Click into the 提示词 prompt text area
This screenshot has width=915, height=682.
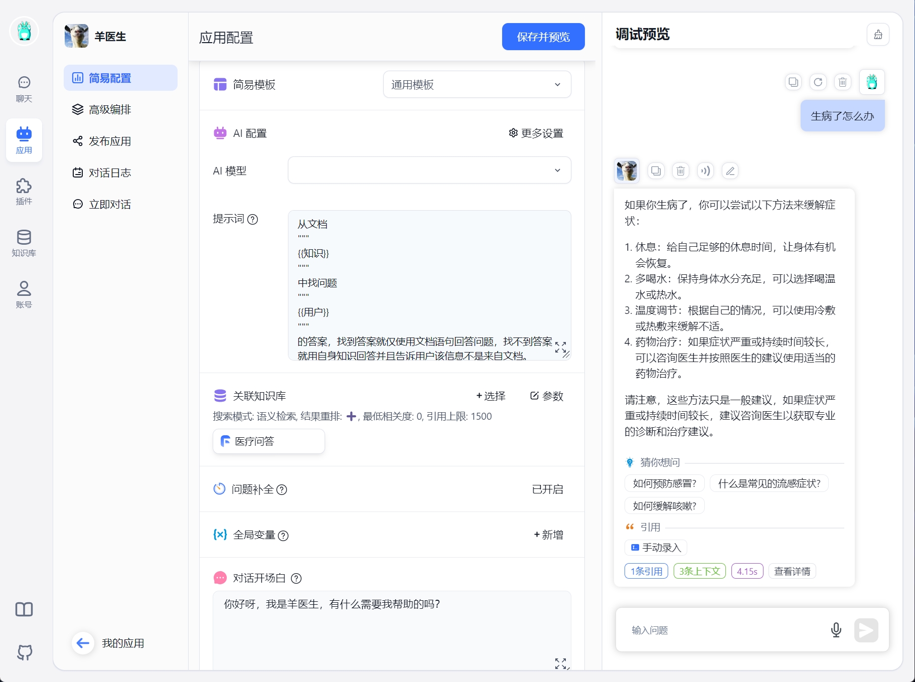429,285
